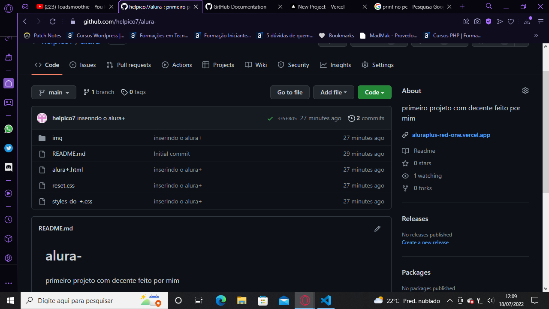Show hidden bookmarks with overflow chevron
Image resolution: width=549 pixels, height=309 pixels.
coord(536,36)
